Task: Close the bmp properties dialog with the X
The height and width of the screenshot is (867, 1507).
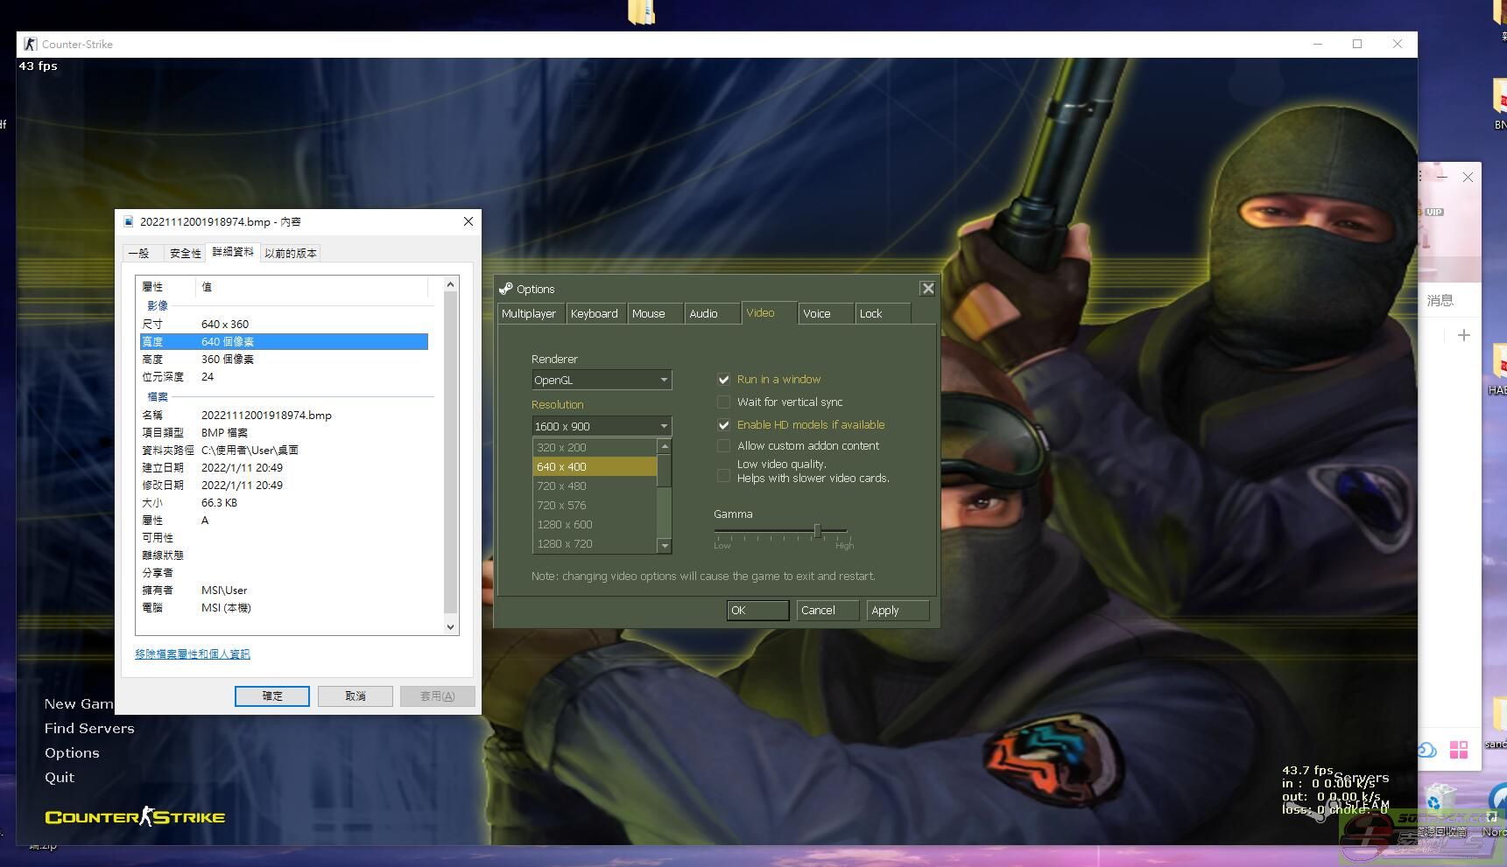Action: pos(468,221)
